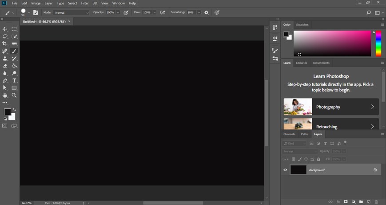This screenshot has height=205, width=386.
Task: Switch to the Libraries tab
Action: [302, 63]
